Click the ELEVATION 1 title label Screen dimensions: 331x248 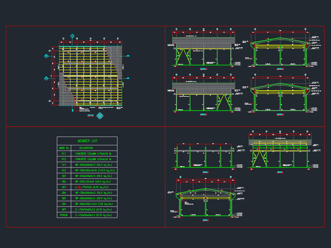pyautogui.click(x=203, y=68)
